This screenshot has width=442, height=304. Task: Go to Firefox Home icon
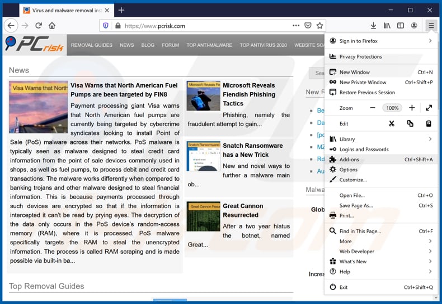52,26
